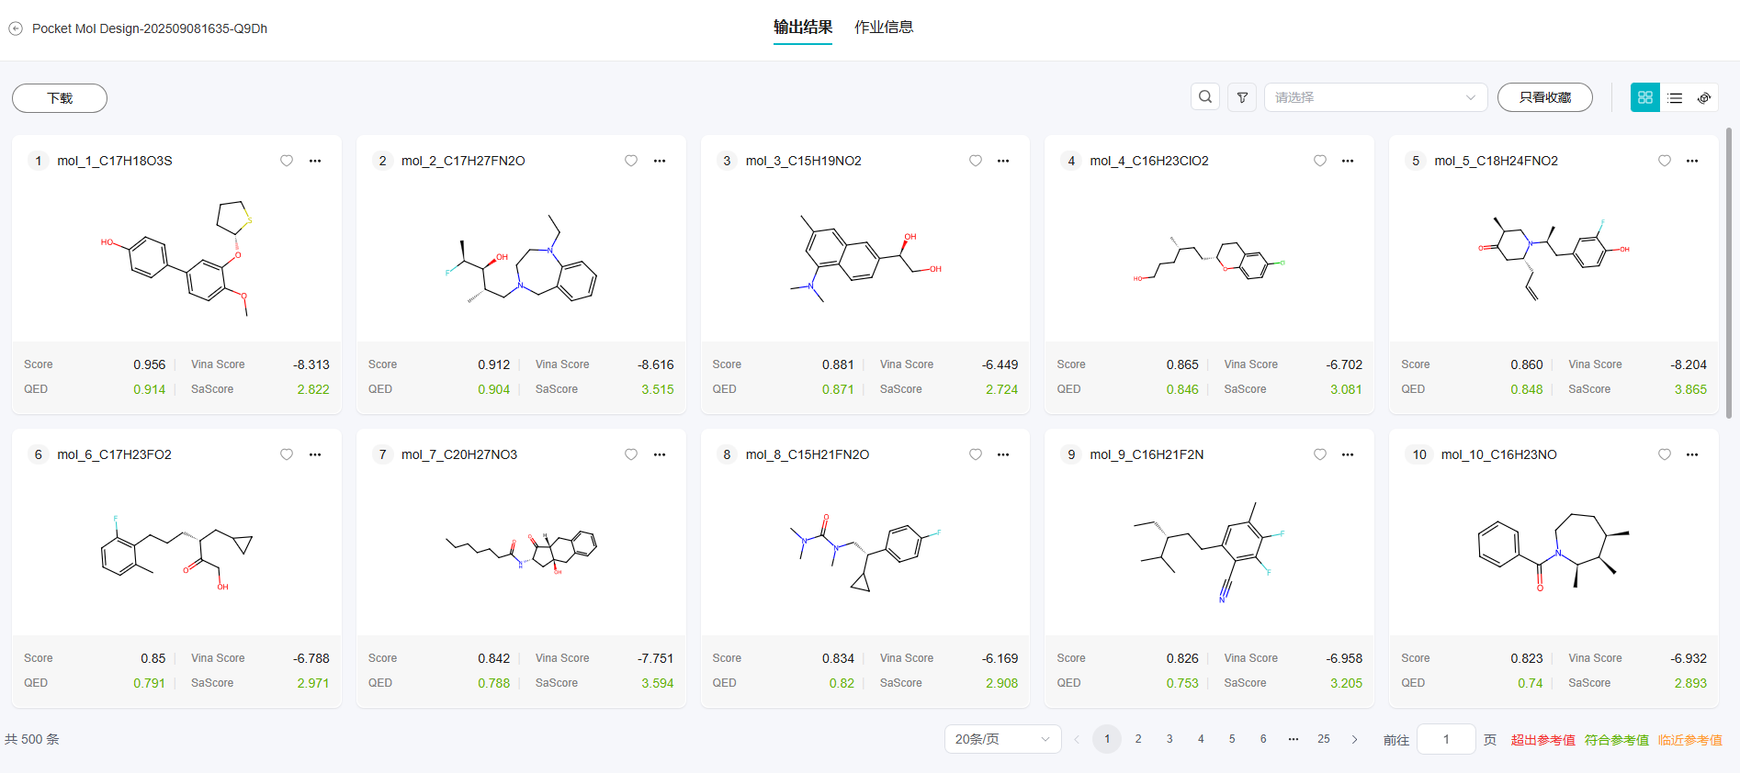Open mol_9_C16H21F2N structure thumbnail

click(1209, 553)
